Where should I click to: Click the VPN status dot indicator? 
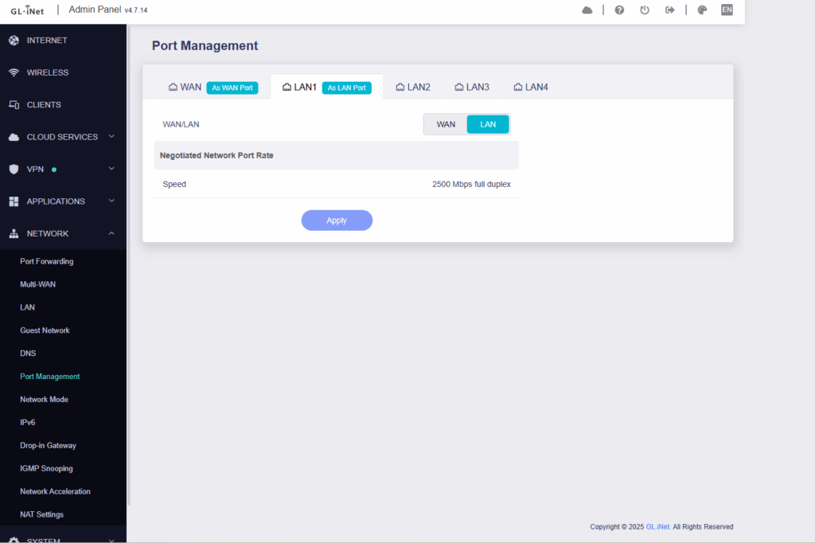pyautogui.click(x=54, y=170)
